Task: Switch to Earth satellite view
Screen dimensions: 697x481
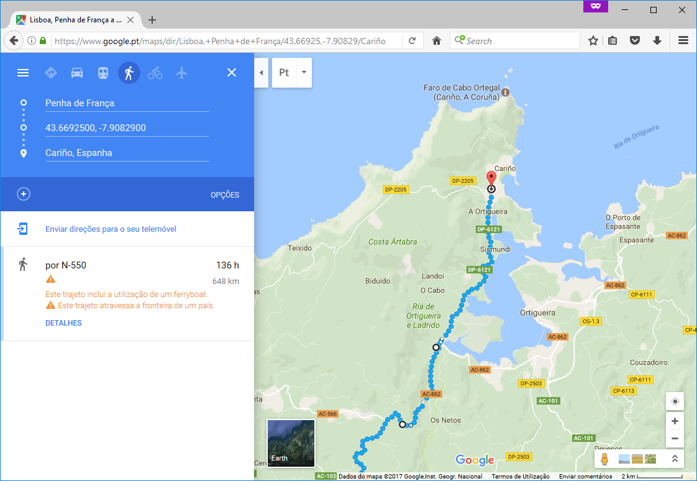Action: point(291,442)
